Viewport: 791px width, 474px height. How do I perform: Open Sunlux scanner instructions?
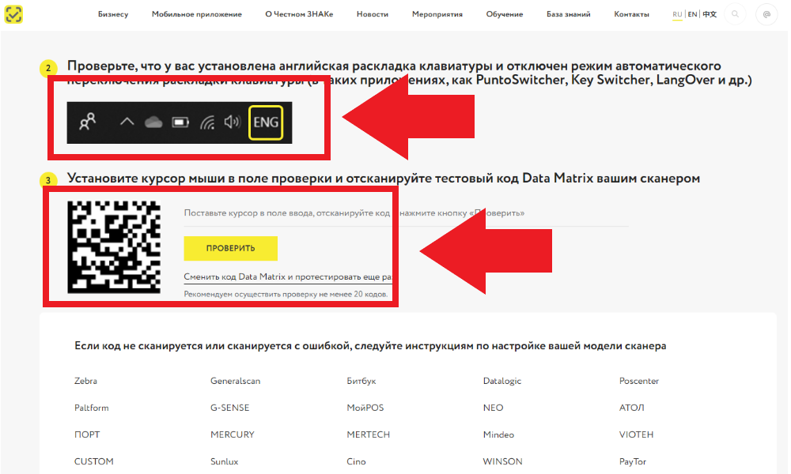(x=224, y=461)
